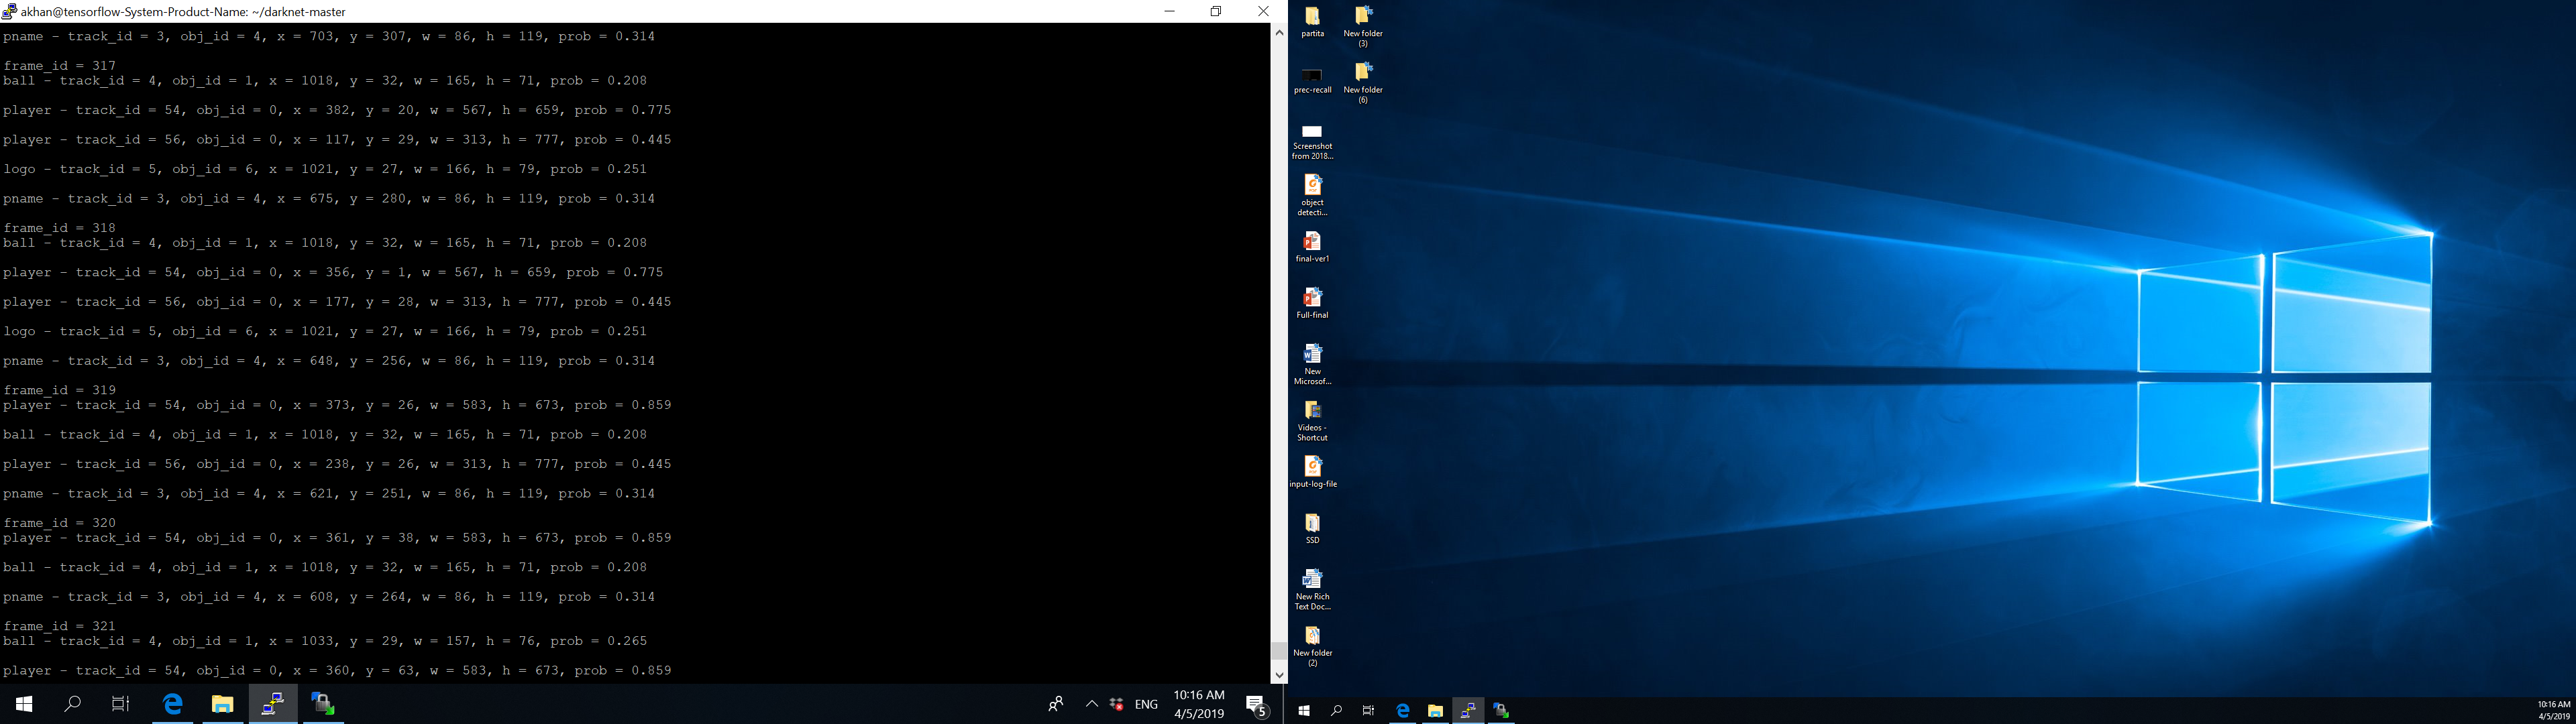Image resolution: width=2576 pixels, height=724 pixels.
Task: Open Action Center showing 5 notifications
Action: pos(1258,703)
